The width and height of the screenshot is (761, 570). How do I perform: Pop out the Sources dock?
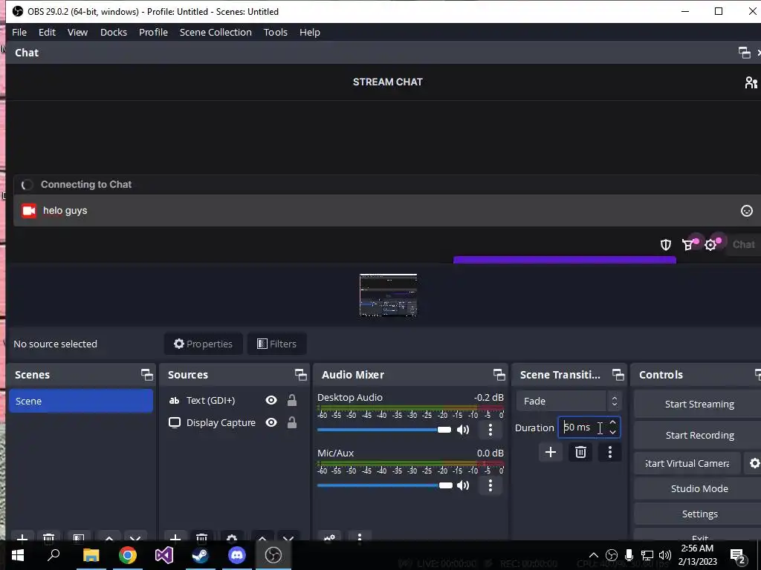[301, 375]
